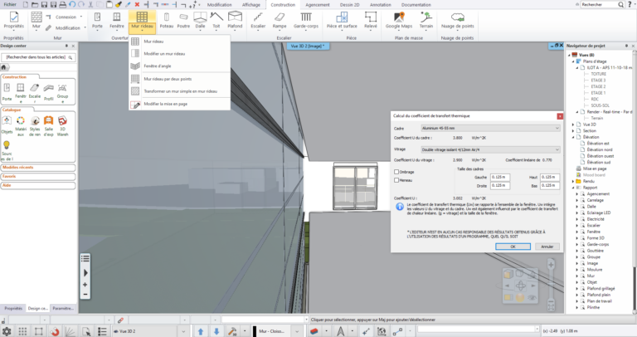Enable the Ombrage checkbox

click(x=396, y=172)
